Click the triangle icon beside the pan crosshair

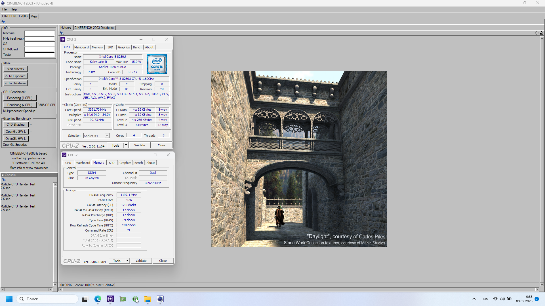coord(542,33)
